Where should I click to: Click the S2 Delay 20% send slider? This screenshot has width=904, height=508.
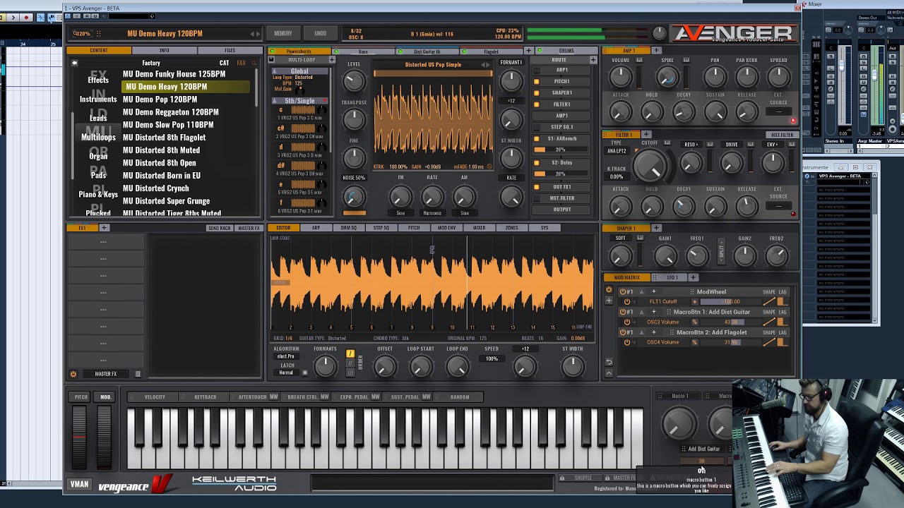click(561, 174)
